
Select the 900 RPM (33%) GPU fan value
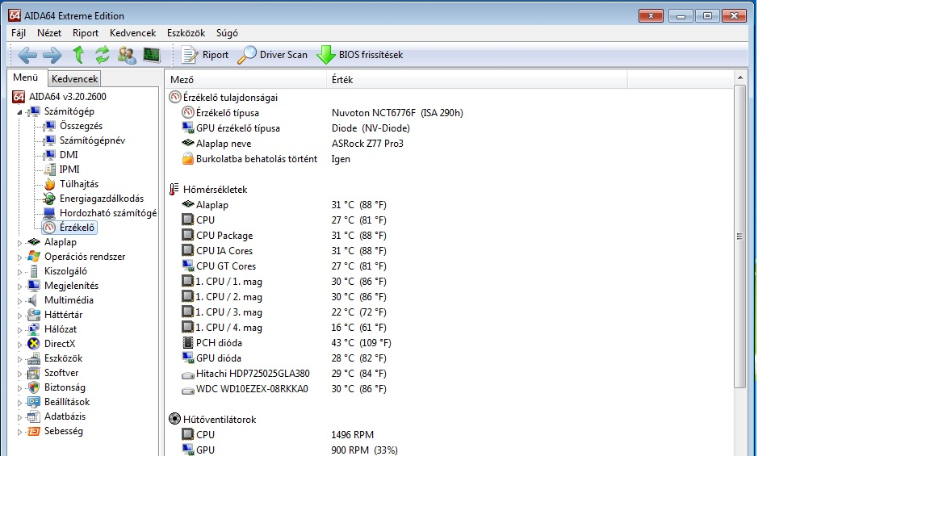[x=364, y=450]
